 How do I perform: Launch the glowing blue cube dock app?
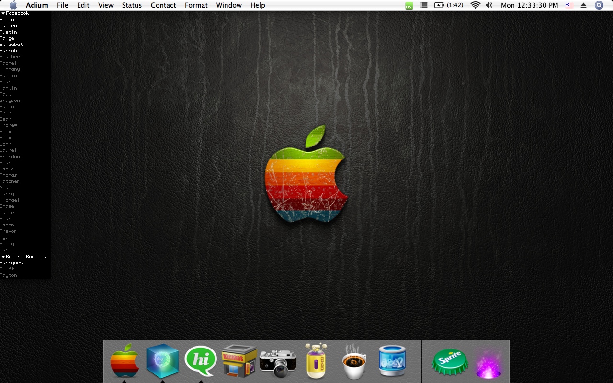pyautogui.click(x=163, y=360)
